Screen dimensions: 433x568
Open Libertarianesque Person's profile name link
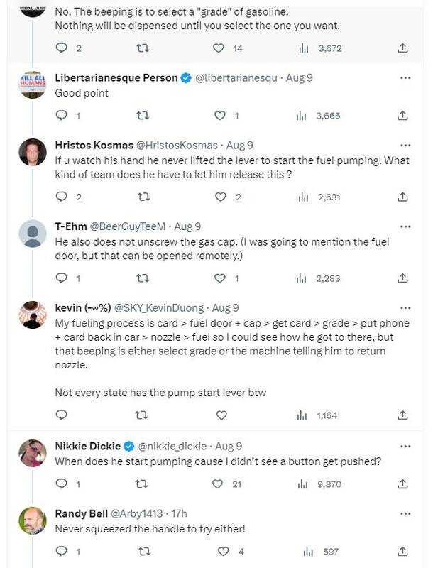coord(116,77)
